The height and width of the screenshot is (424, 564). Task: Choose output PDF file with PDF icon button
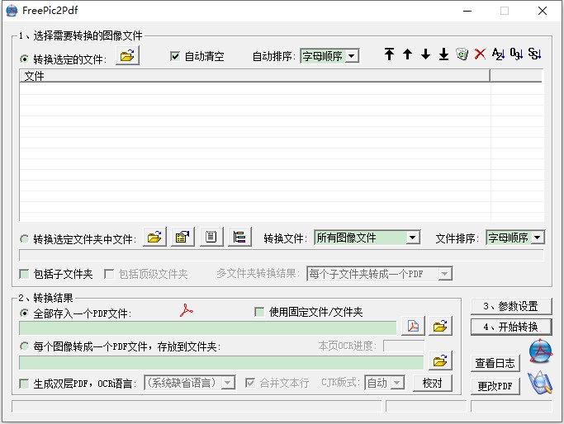click(413, 326)
